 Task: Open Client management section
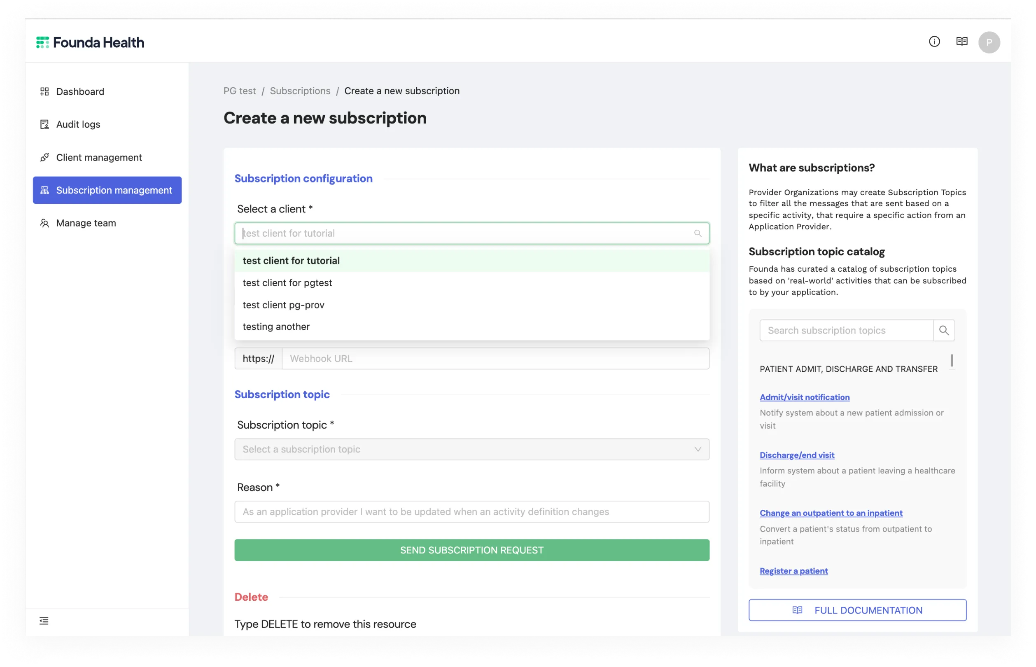(x=107, y=157)
